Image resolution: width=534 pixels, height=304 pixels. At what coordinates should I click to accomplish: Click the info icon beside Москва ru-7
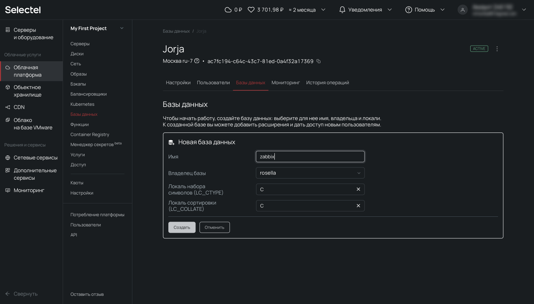click(197, 61)
